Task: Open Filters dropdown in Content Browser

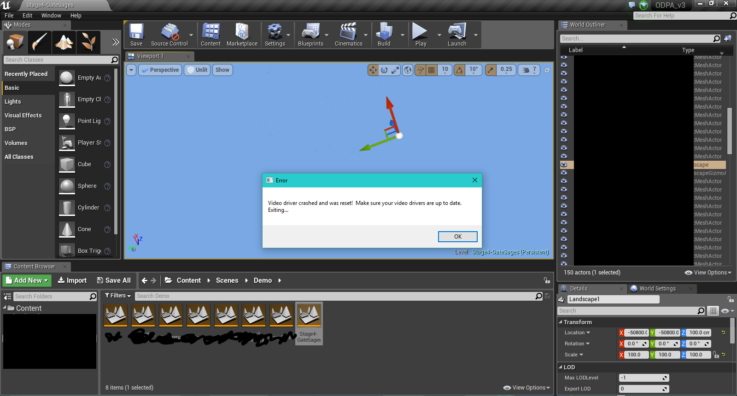Action: coord(118,296)
